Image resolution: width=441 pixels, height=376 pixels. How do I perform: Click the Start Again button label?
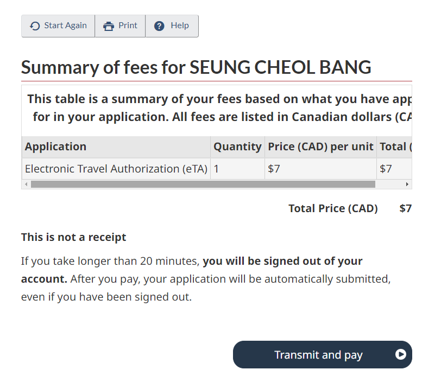[65, 26]
